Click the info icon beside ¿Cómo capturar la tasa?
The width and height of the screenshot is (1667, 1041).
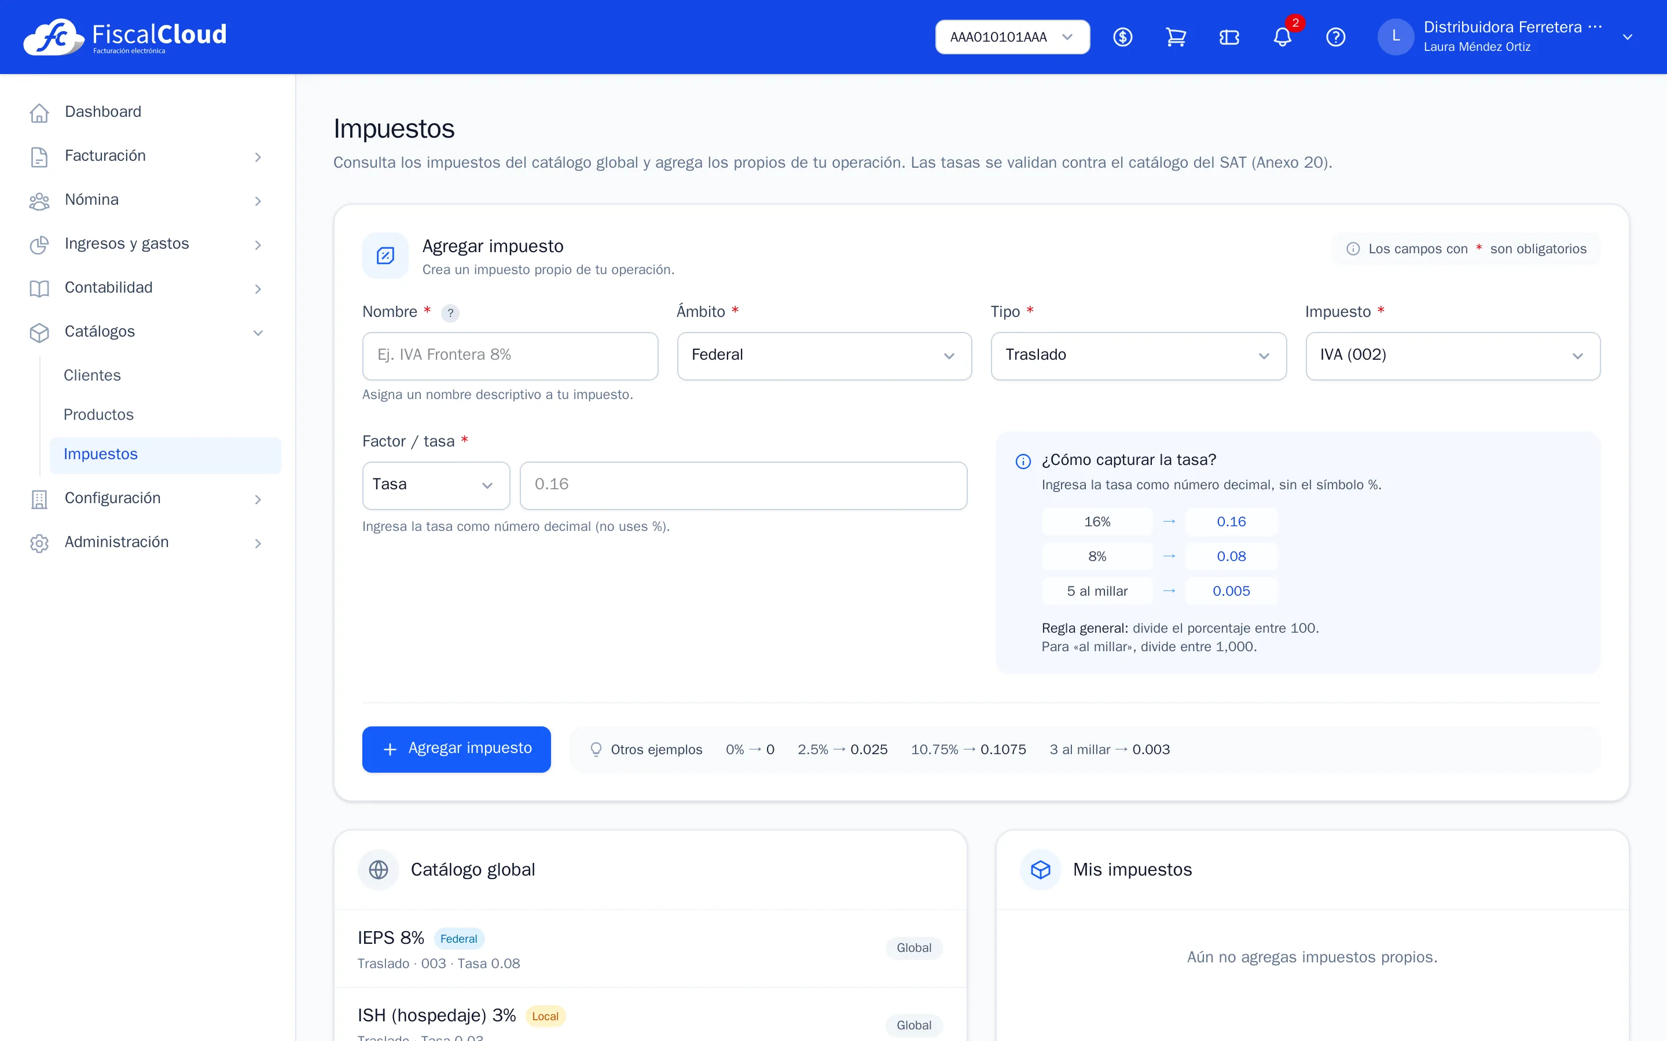1023,462
